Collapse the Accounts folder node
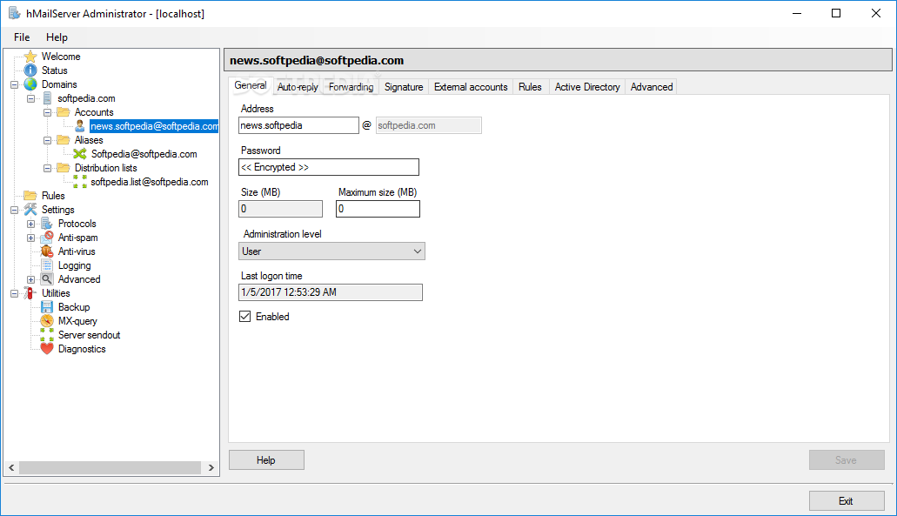 [x=48, y=113]
